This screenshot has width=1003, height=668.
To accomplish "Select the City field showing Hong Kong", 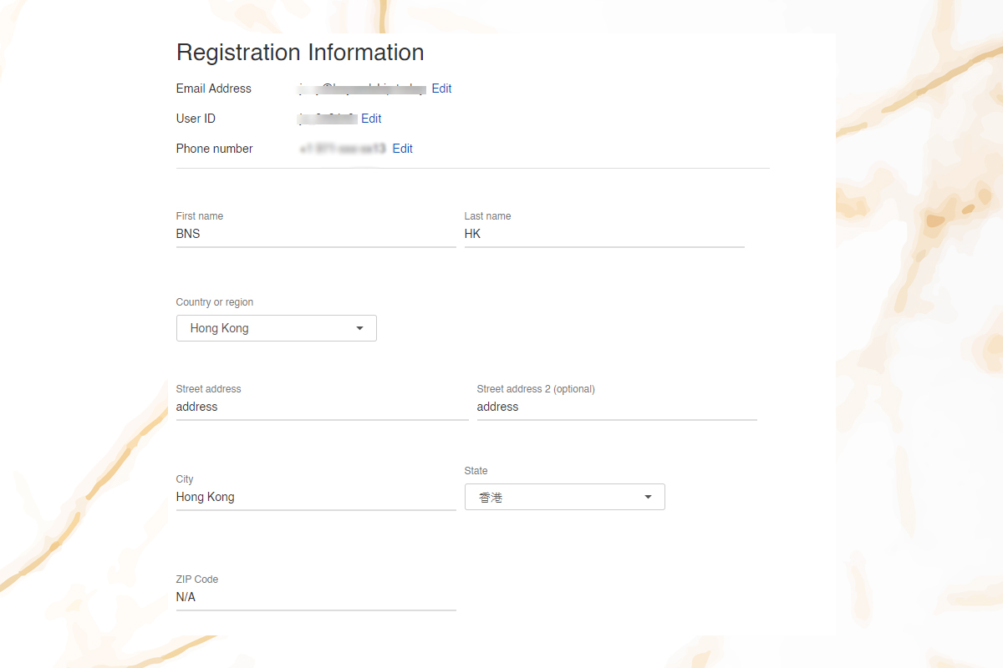I will coord(315,498).
